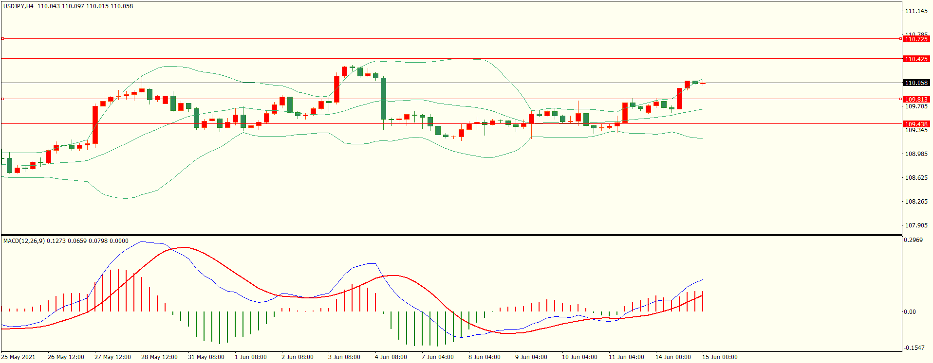Image resolution: width=933 pixels, height=363 pixels.
Task: Click the 111.145 price axis value
Action: (x=916, y=11)
